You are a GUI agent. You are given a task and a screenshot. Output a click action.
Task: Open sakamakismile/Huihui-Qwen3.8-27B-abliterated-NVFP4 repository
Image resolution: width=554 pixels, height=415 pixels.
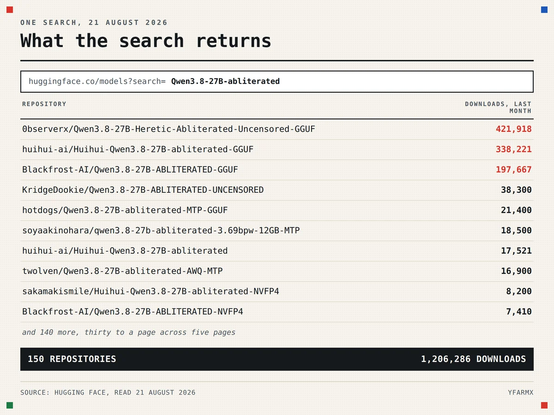click(x=151, y=291)
